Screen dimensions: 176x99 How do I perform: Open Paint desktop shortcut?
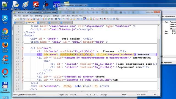click(x=26, y=5)
